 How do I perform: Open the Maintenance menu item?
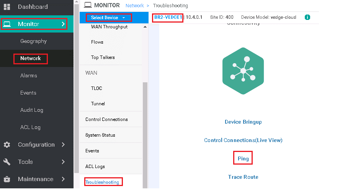coord(36,179)
